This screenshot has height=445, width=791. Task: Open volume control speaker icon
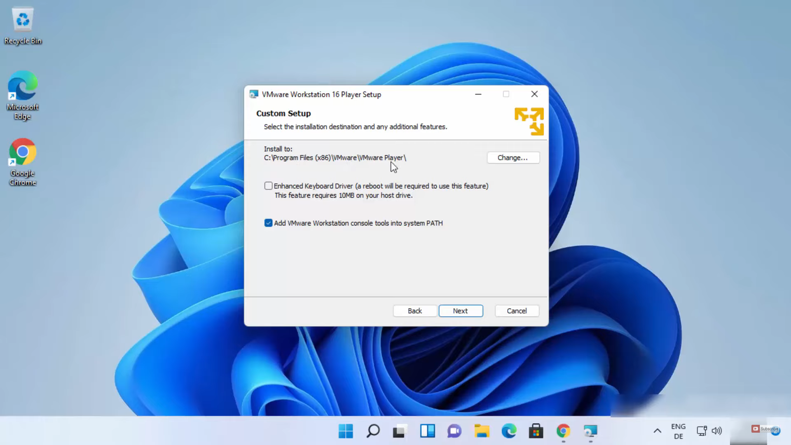click(x=717, y=431)
